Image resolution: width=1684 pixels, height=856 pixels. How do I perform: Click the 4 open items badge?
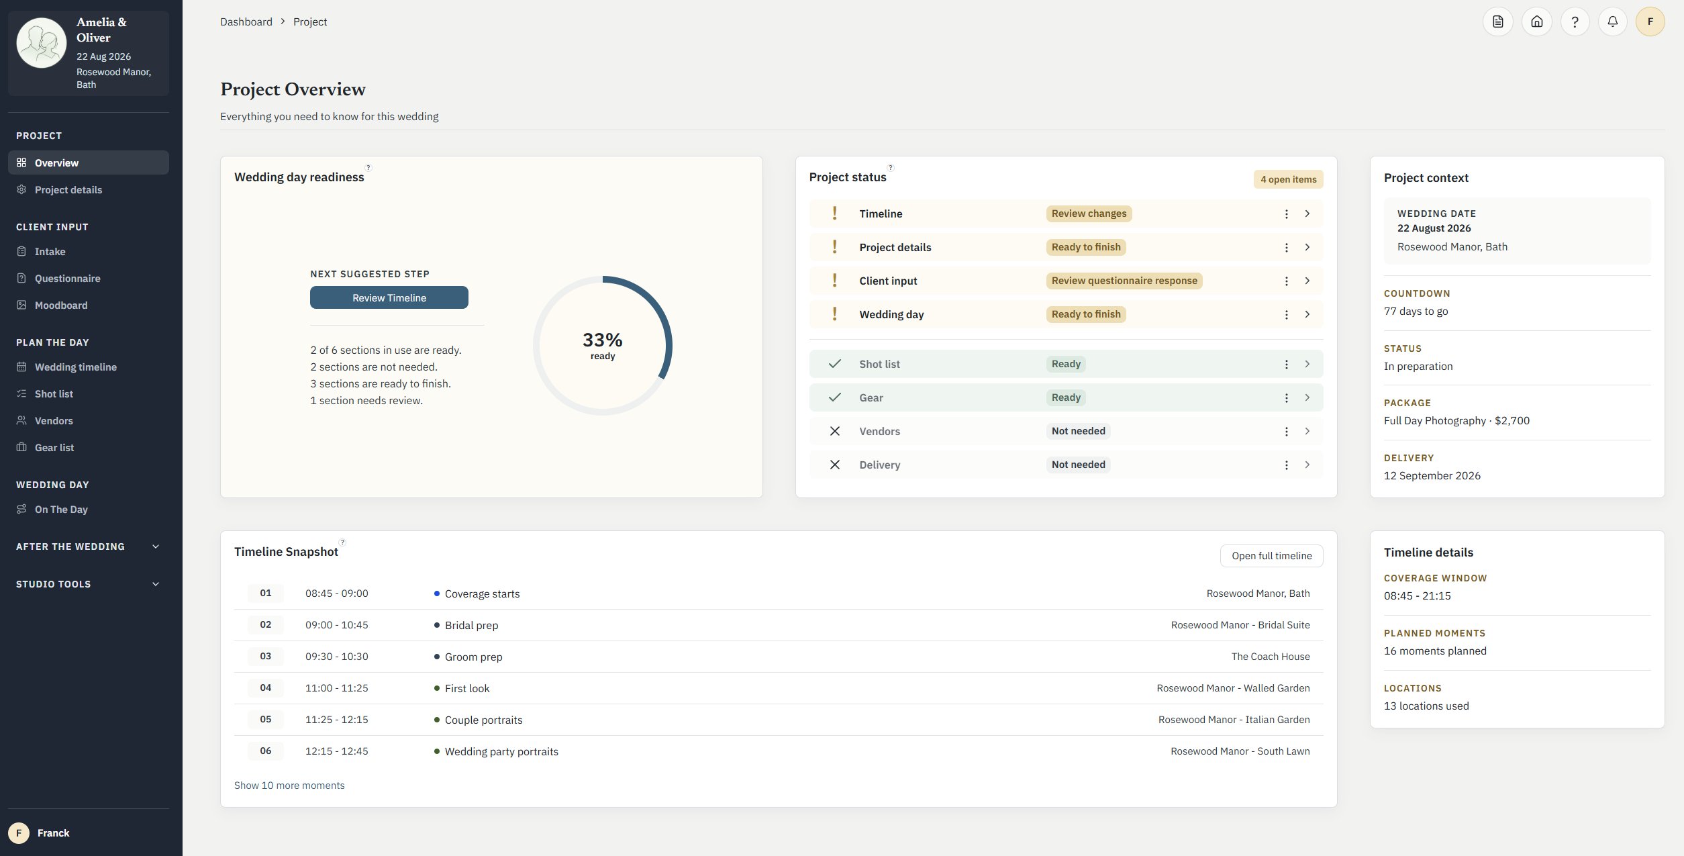[1288, 179]
